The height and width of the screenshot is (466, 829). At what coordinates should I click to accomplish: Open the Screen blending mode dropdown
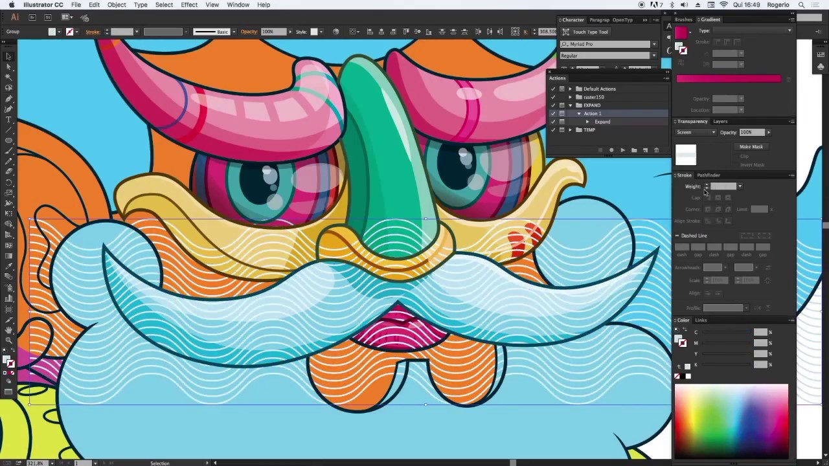pyautogui.click(x=696, y=133)
